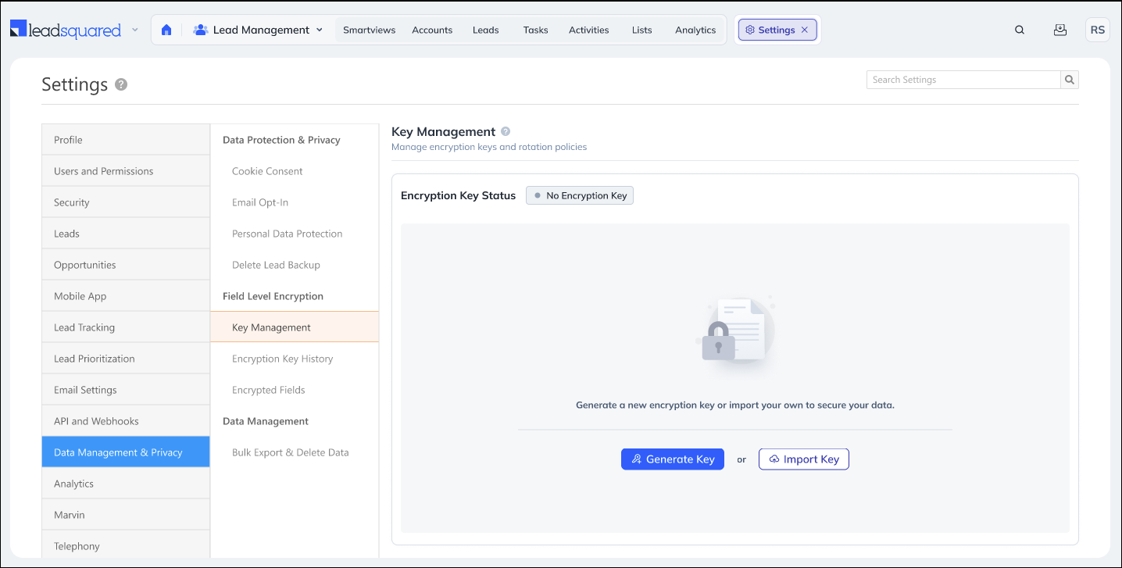
Task: Open the Smartviews tab
Action: pyautogui.click(x=369, y=30)
